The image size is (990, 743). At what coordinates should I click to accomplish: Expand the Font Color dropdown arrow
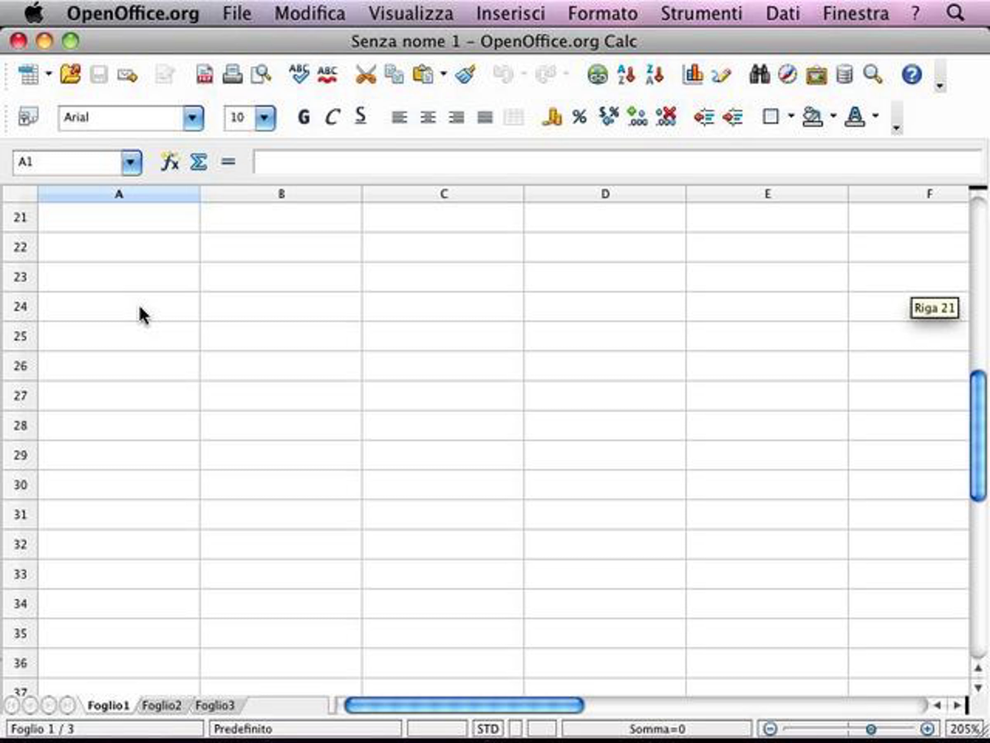[x=875, y=116]
